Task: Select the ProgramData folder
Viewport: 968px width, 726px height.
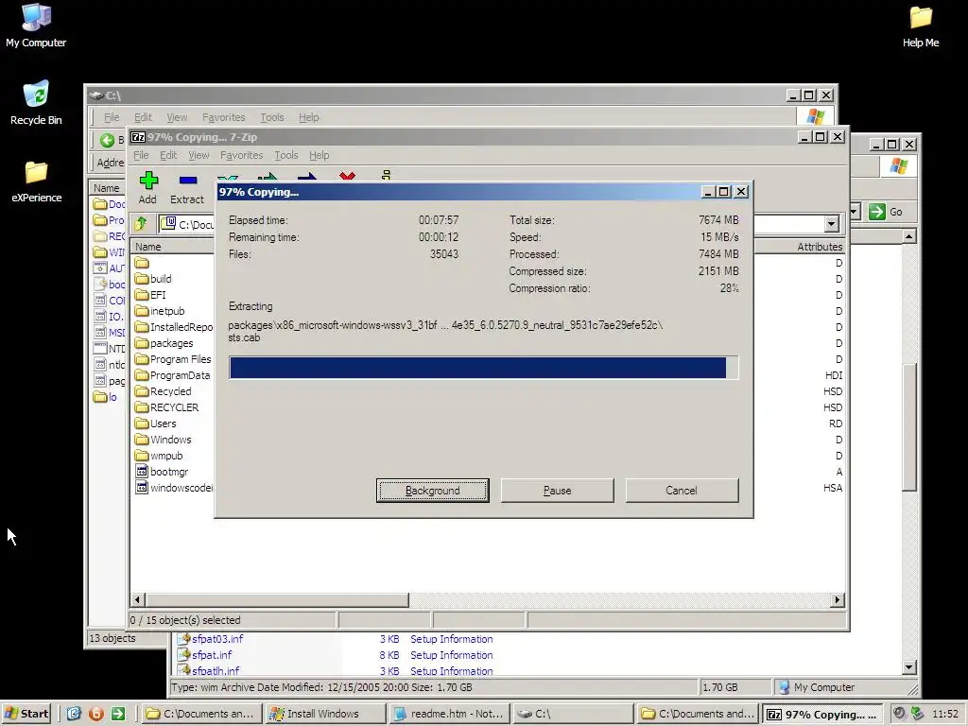Action: (x=173, y=375)
